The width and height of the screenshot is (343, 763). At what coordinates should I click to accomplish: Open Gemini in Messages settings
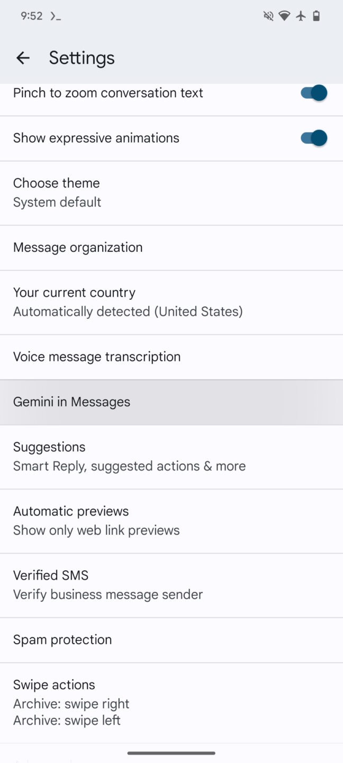171,402
